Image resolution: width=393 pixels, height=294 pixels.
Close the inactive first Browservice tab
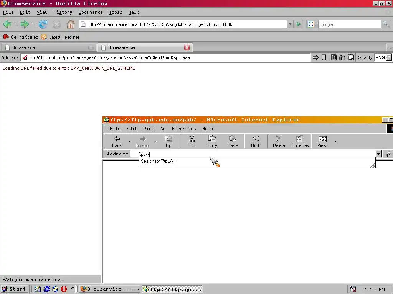click(91, 47)
